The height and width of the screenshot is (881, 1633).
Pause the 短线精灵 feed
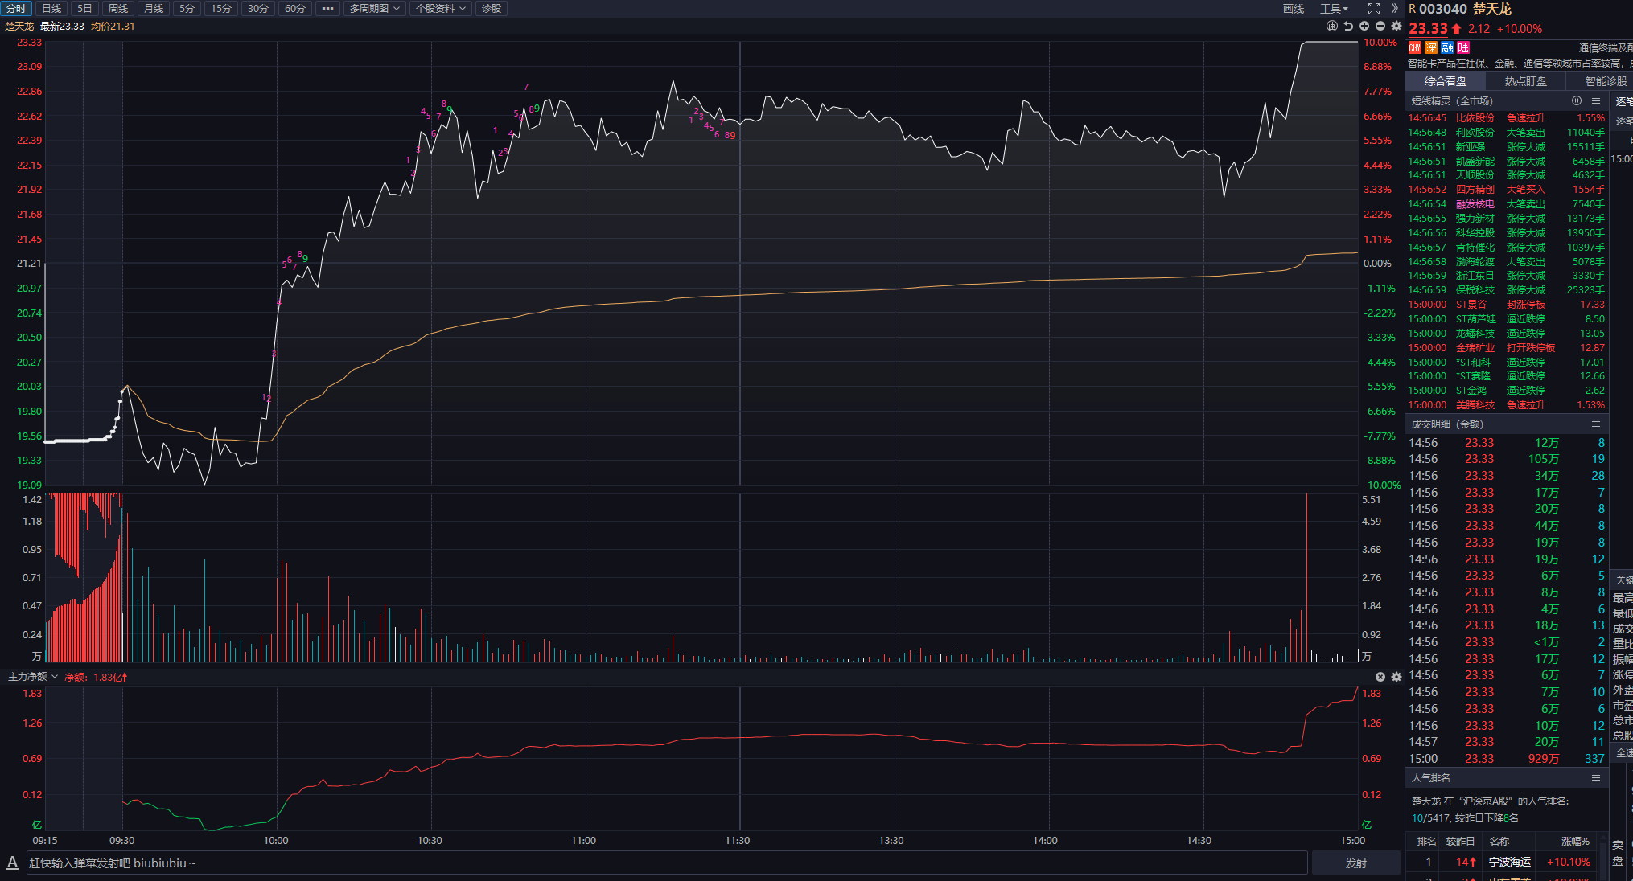[x=1577, y=101]
